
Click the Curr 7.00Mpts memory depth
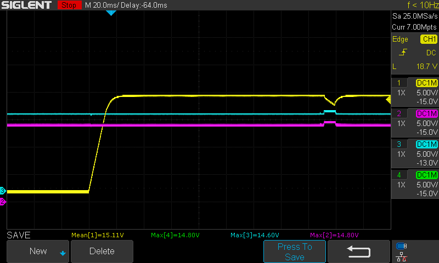pyautogui.click(x=414, y=27)
